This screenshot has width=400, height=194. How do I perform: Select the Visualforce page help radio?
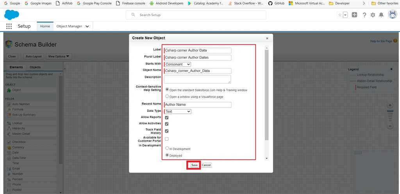click(167, 96)
